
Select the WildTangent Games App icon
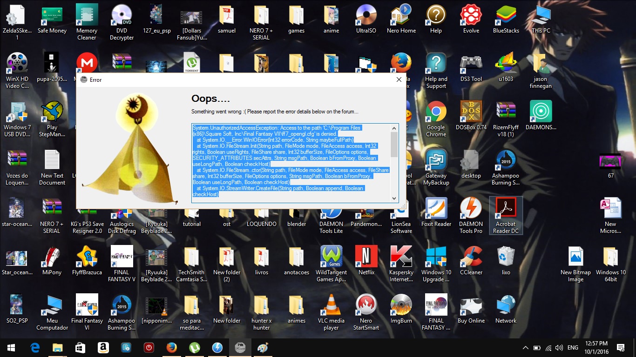(x=332, y=264)
